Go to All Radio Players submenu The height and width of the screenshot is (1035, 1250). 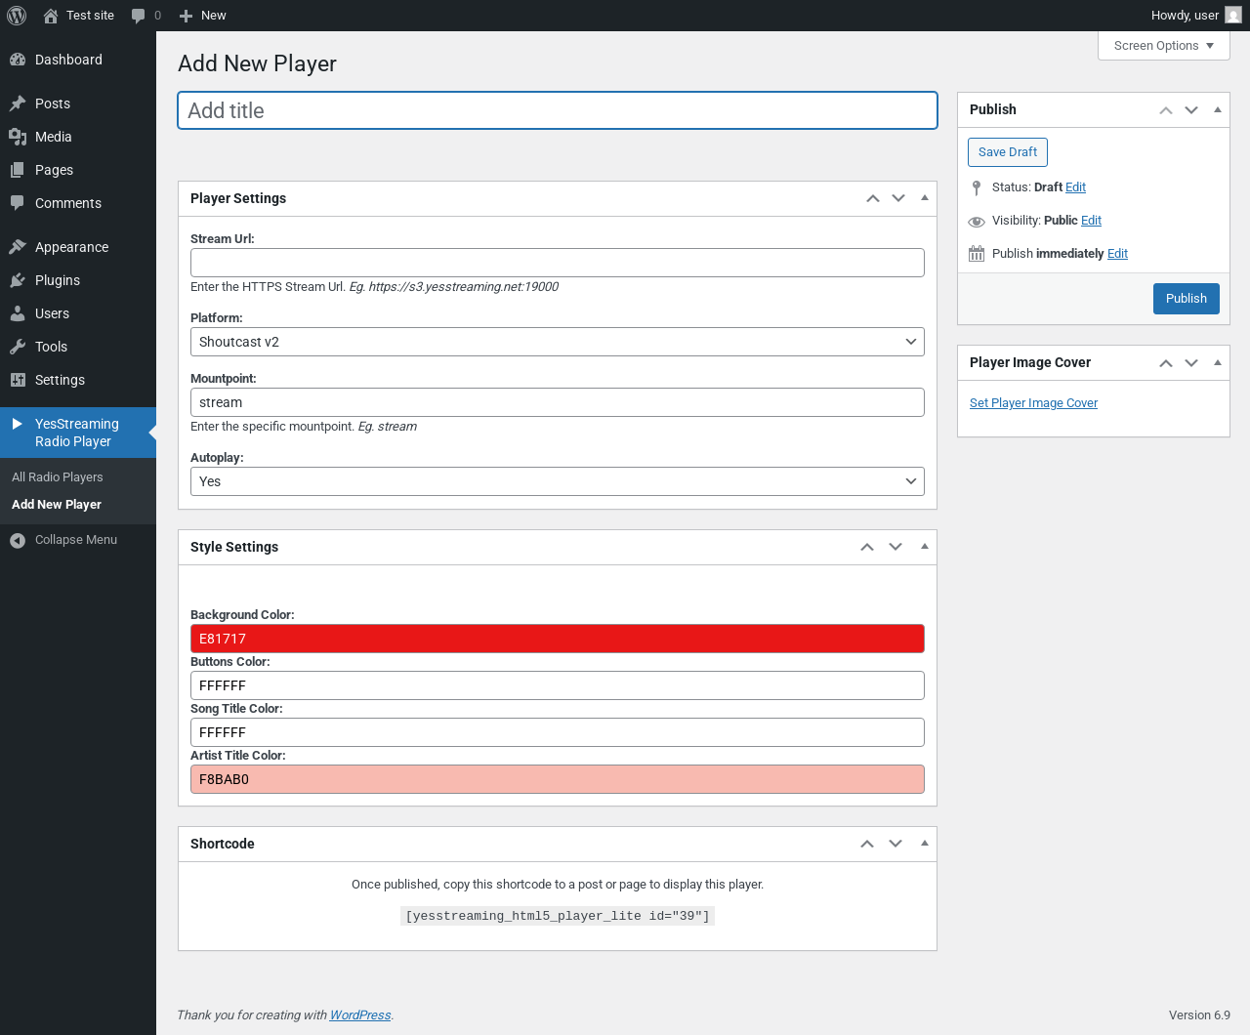[x=58, y=477]
